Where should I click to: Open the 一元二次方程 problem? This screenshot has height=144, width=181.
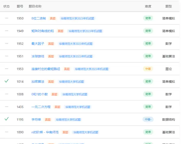point(41,107)
